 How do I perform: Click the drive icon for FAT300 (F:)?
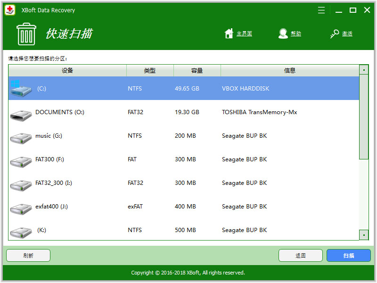[21, 162]
